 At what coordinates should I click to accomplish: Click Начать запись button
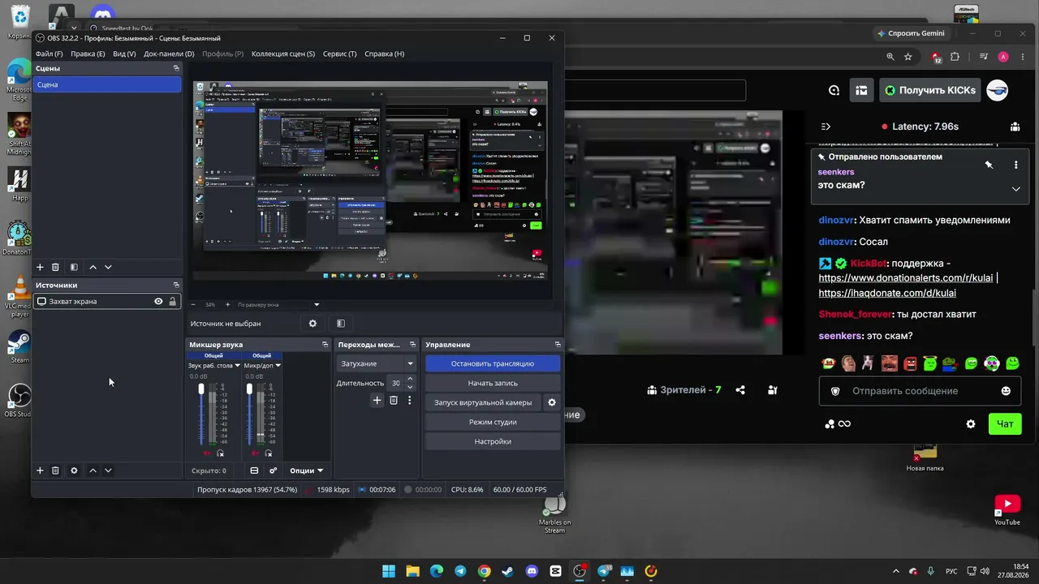493,383
